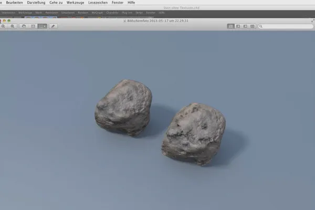This screenshot has height=210, width=315.
Task: Open Animieren menu in Cinema 4D window
Action: pos(51,13)
